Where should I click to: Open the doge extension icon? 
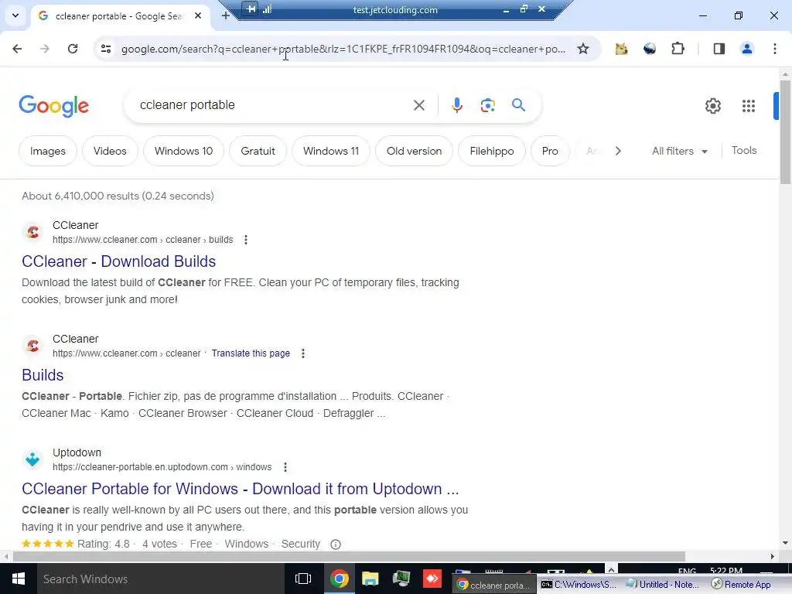(621, 49)
